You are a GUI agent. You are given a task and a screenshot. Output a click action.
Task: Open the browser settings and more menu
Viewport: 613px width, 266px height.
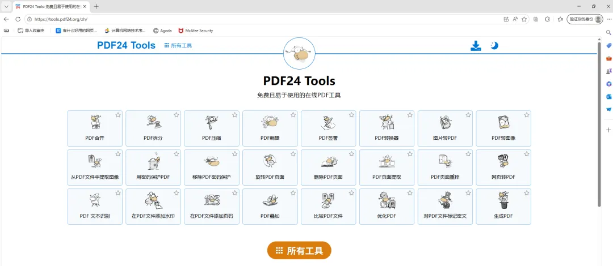tap(608, 19)
